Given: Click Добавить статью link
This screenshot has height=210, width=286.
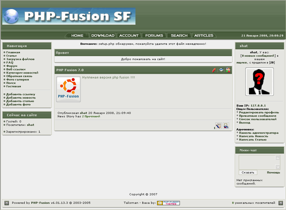Looking at the screenshot, I should (x=20, y=101).
